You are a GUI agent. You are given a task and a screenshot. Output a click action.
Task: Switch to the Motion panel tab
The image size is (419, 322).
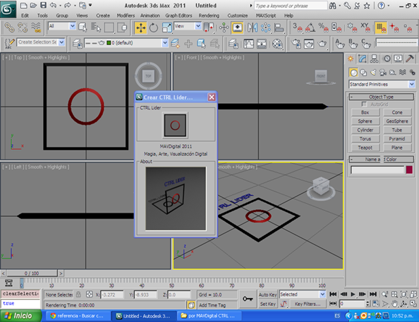(387, 59)
